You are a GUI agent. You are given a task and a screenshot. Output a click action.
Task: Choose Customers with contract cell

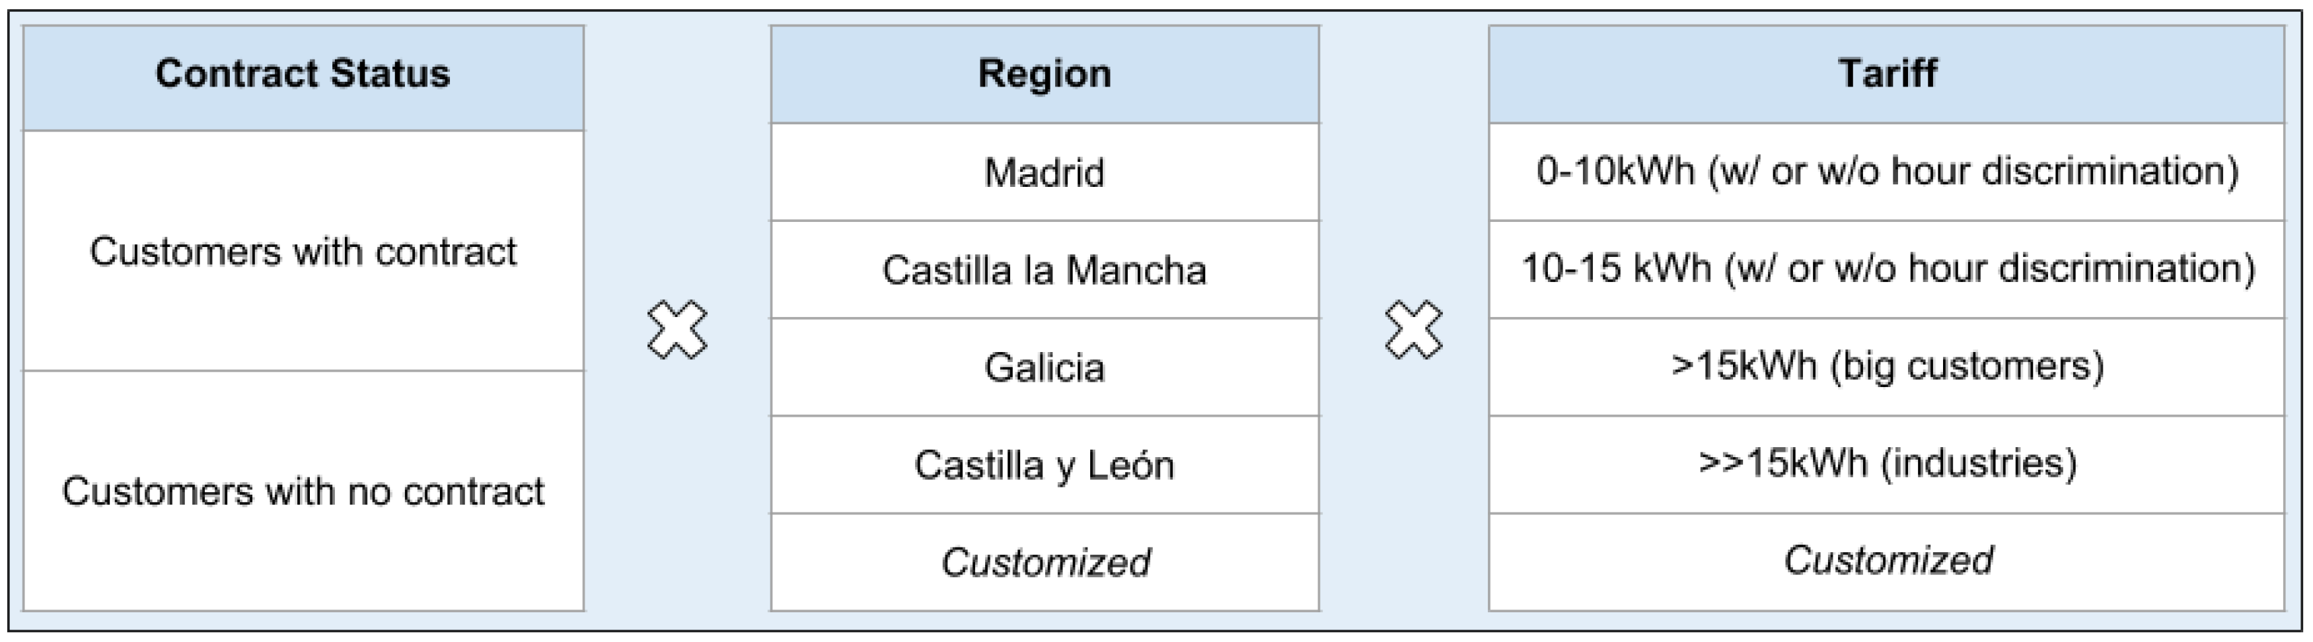[303, 252]
